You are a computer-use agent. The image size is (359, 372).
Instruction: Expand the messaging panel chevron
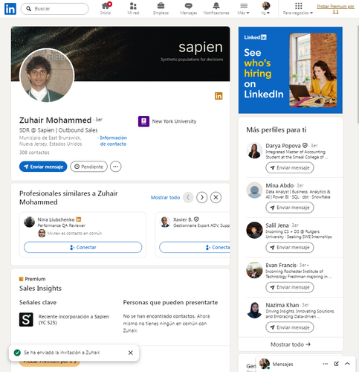click(347, 364)
